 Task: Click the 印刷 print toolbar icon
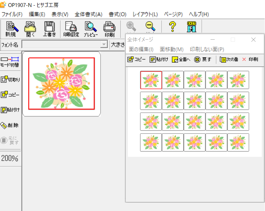[x=109, y=29]
